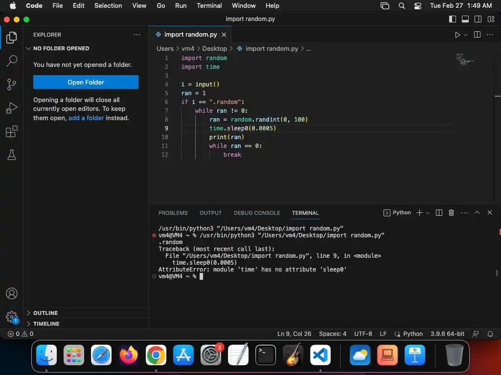Toggle Primary Side Bar layout button
The image size is (501, 375).
[x=453, y=19]
